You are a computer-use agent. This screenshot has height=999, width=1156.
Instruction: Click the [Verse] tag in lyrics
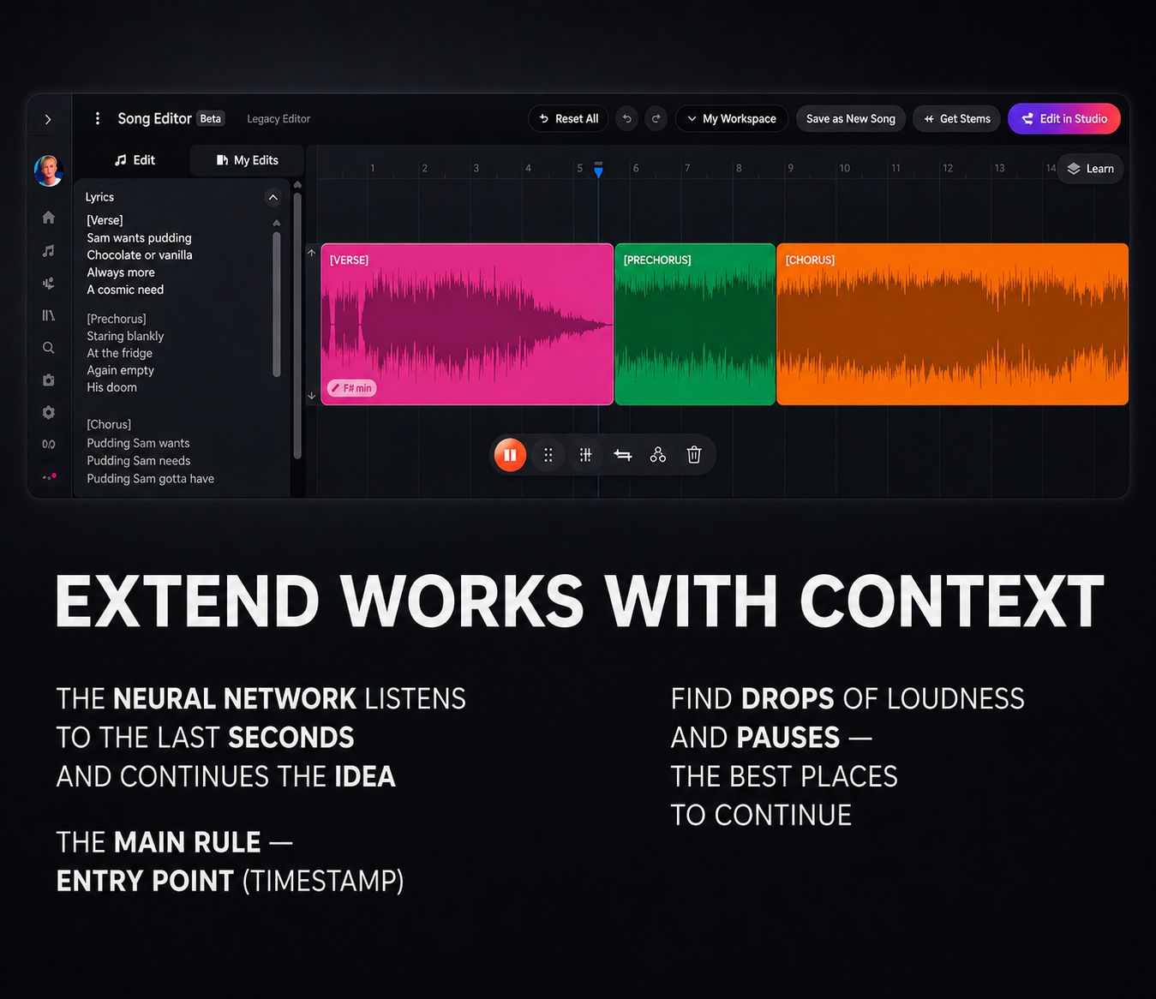pyautogui.click(x=105, y=220)
